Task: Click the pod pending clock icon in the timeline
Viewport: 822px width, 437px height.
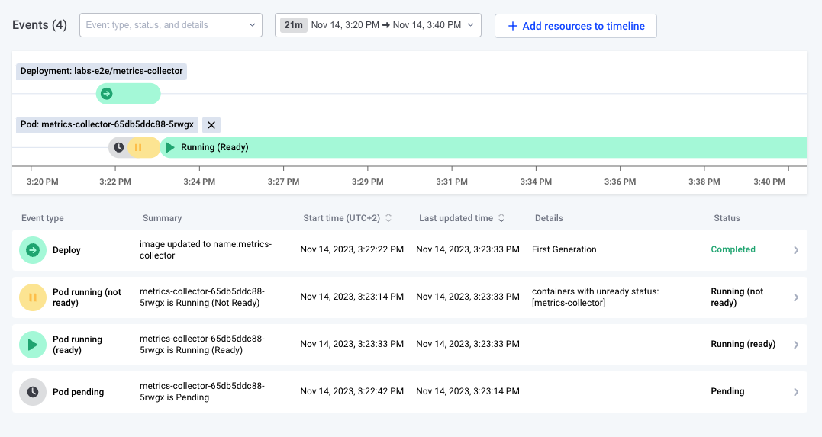Action: 119,147
